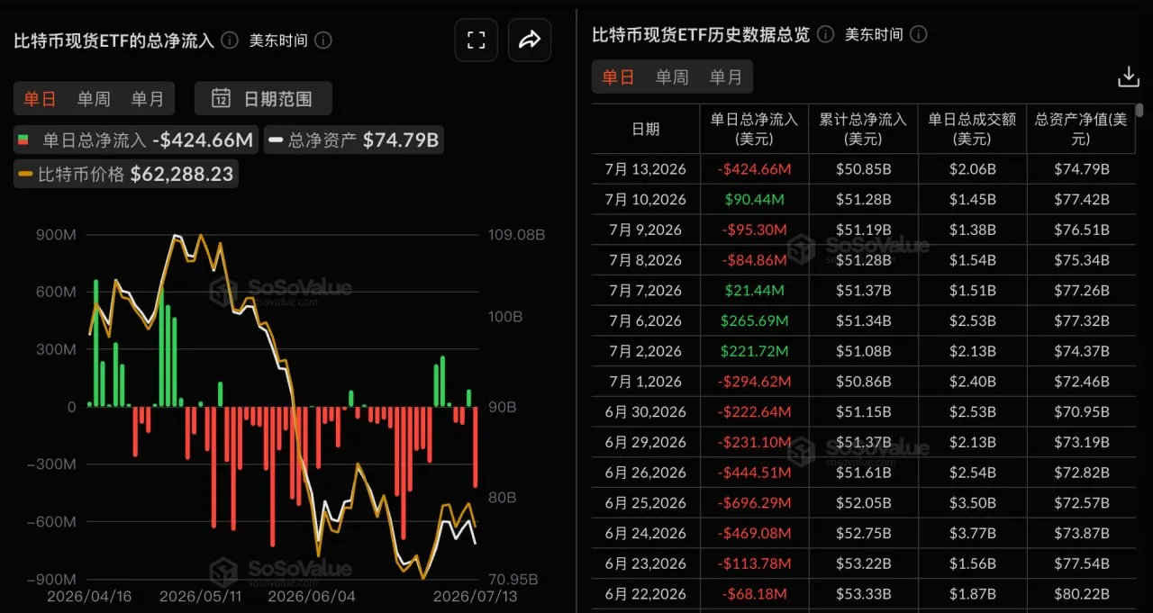
Task: Click the -$95.30M outflow cell
Action: (754, 230)
